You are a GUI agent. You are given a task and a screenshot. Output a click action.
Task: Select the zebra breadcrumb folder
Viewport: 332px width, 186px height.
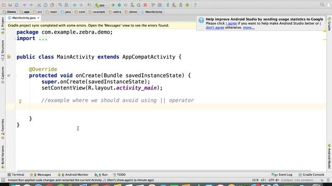[115, 12]
